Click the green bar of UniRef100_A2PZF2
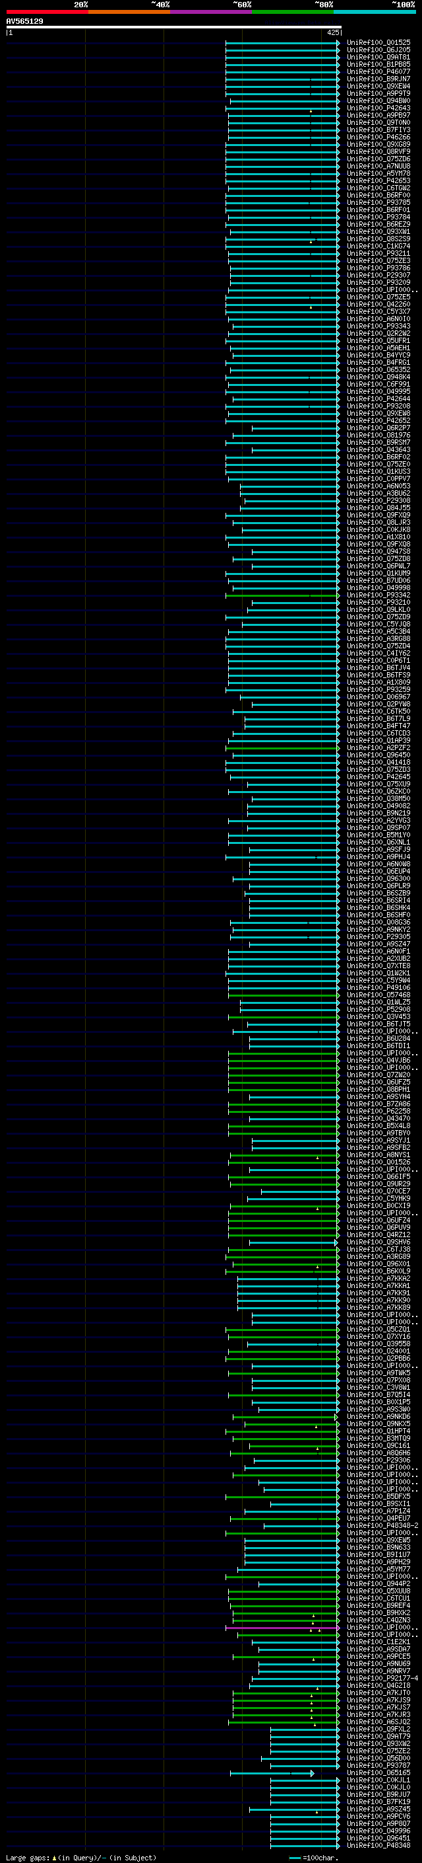 (x=282, y=748)
